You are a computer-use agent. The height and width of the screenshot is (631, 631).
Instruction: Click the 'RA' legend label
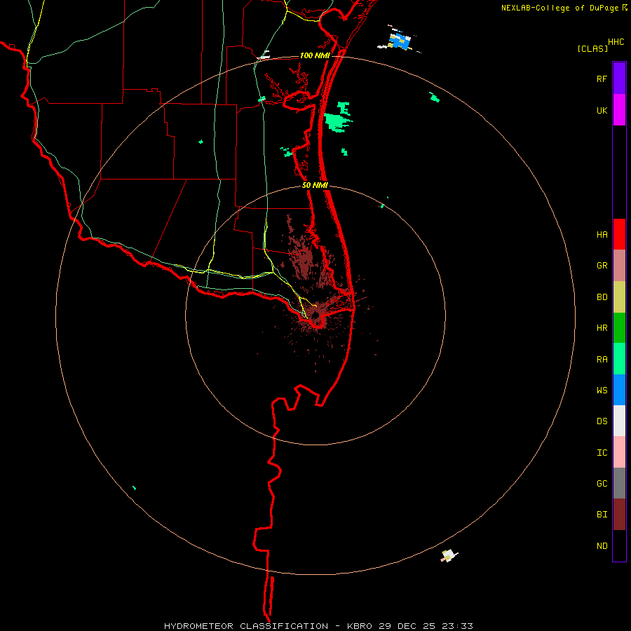(x=602, y=360)
